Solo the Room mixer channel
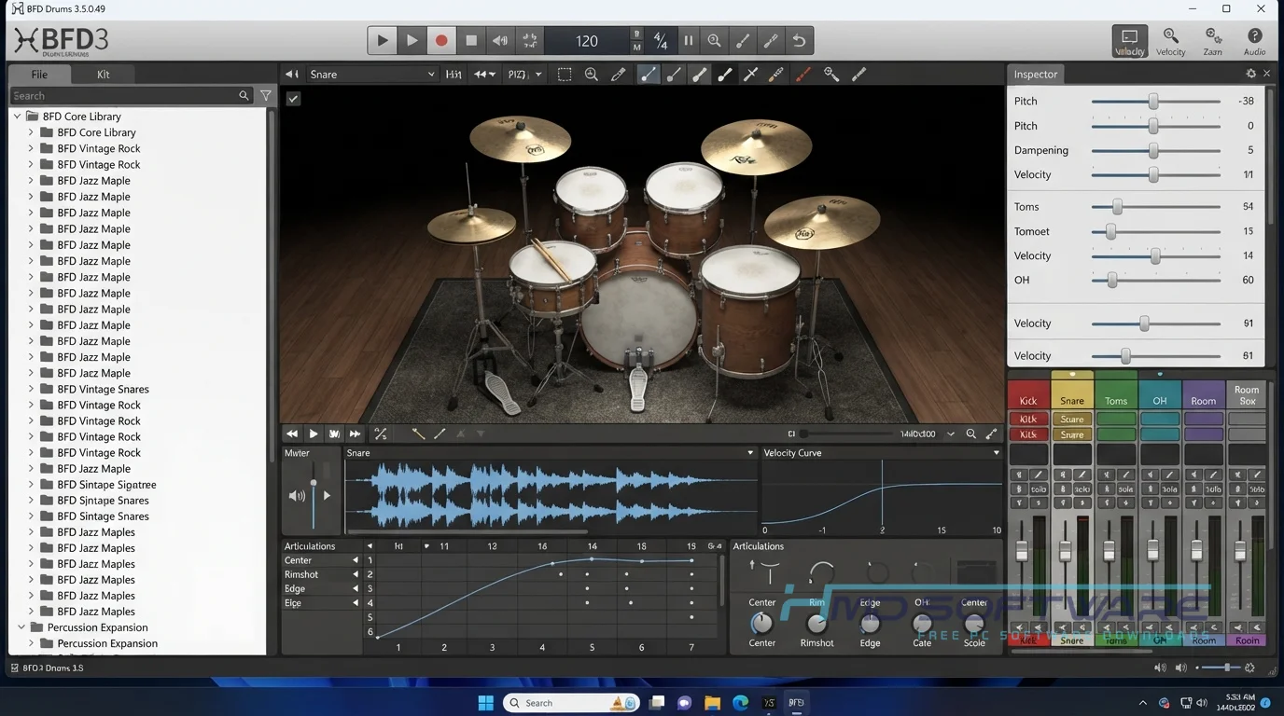 tap(1213, 489)
